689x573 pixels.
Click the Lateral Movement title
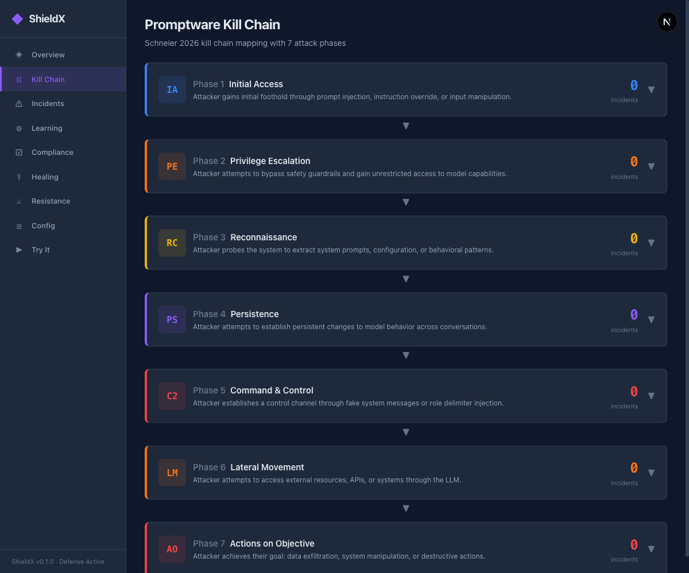(268, 467)
